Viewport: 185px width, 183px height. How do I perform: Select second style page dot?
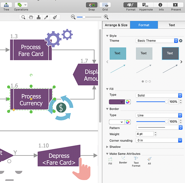point(146,81)
